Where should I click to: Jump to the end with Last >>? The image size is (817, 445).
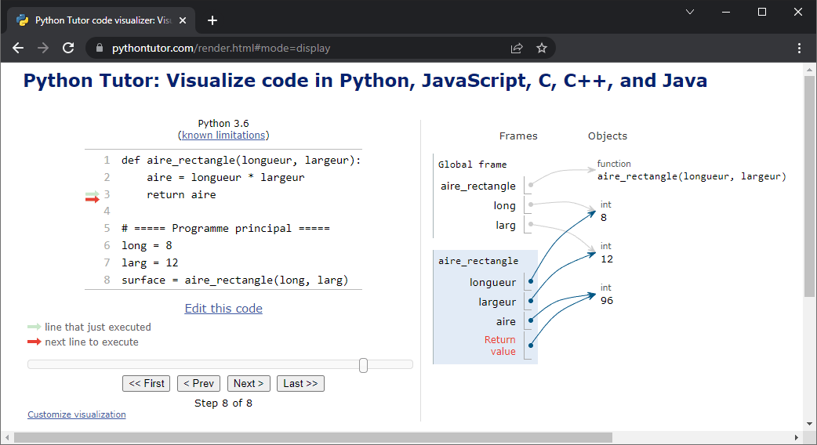[x=300, y=384]
